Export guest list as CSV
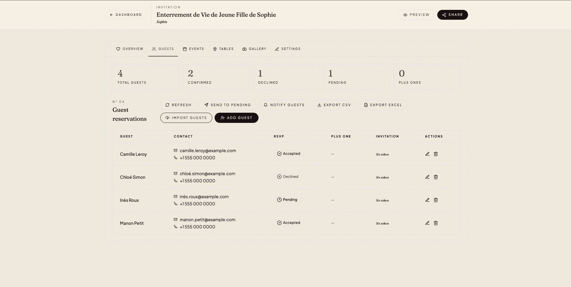 (334, 105)
